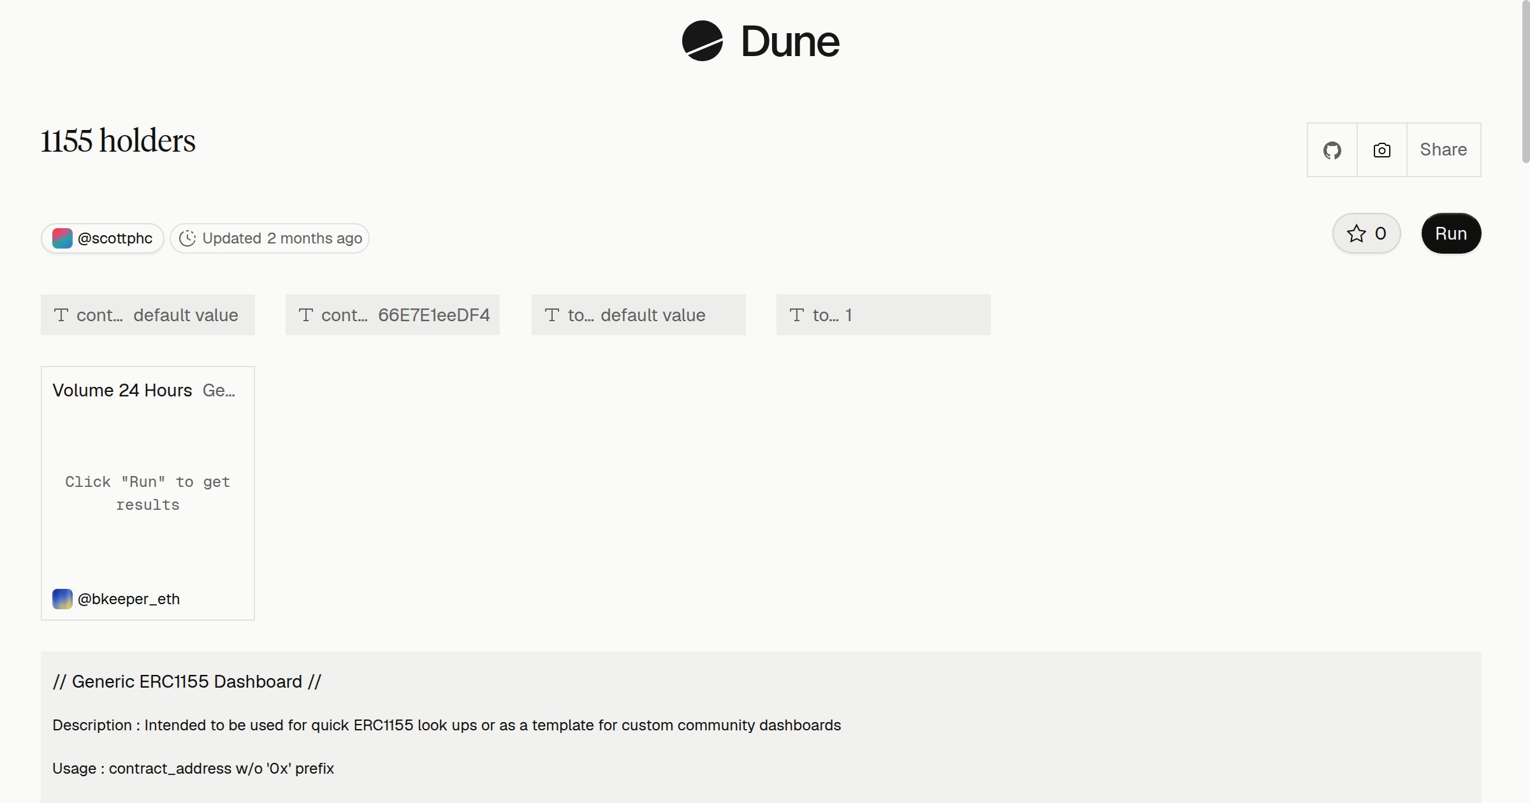Click the Updated 2 months ago badge
The image size is (1530, 803).
click(x=270, y=238)
